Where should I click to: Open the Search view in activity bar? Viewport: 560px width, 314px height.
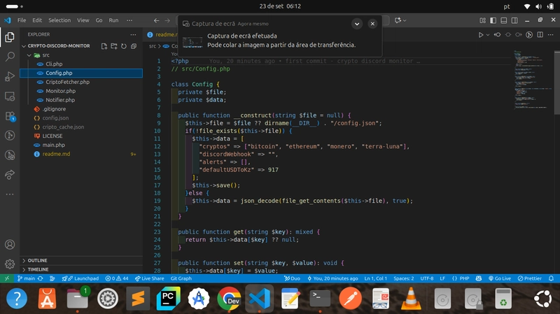[x=10, y=55]
